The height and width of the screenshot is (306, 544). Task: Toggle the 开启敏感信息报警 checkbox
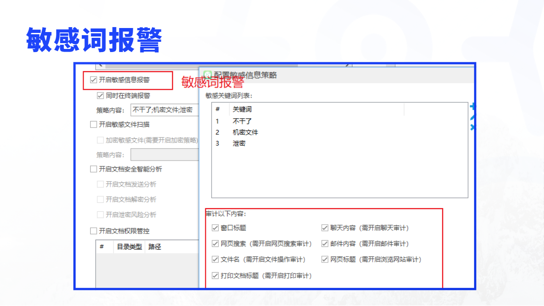(93, 80)
